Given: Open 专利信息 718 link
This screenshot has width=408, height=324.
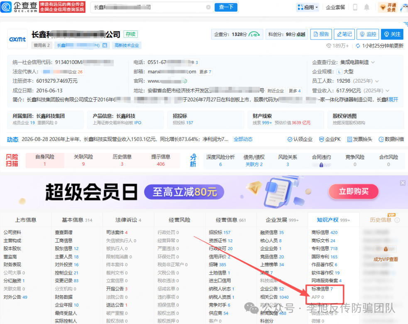Looking at the screenshot, I should 324,248.
